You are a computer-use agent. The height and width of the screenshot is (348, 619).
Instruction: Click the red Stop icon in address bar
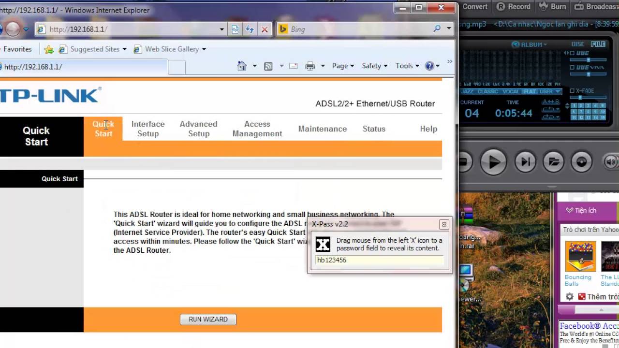265,29
